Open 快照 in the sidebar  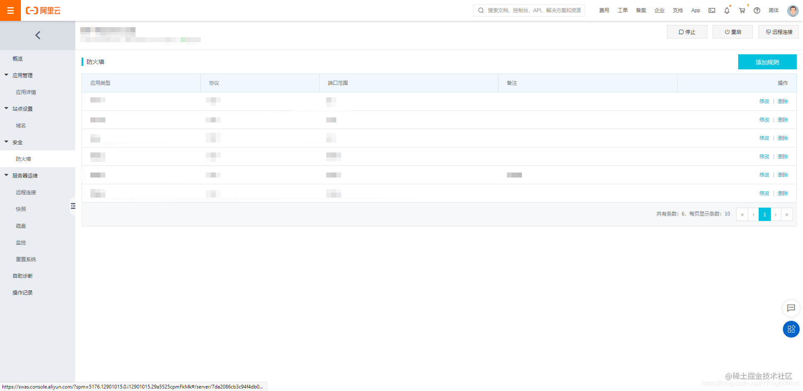coord(21,209)
